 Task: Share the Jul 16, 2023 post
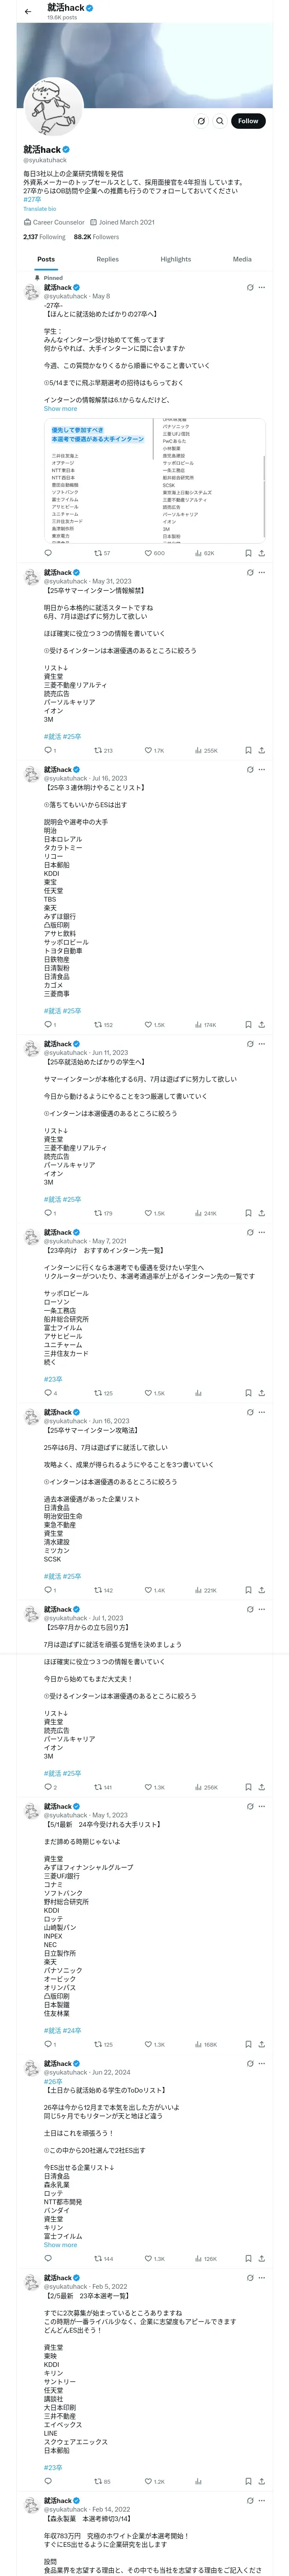[261, 1024]
